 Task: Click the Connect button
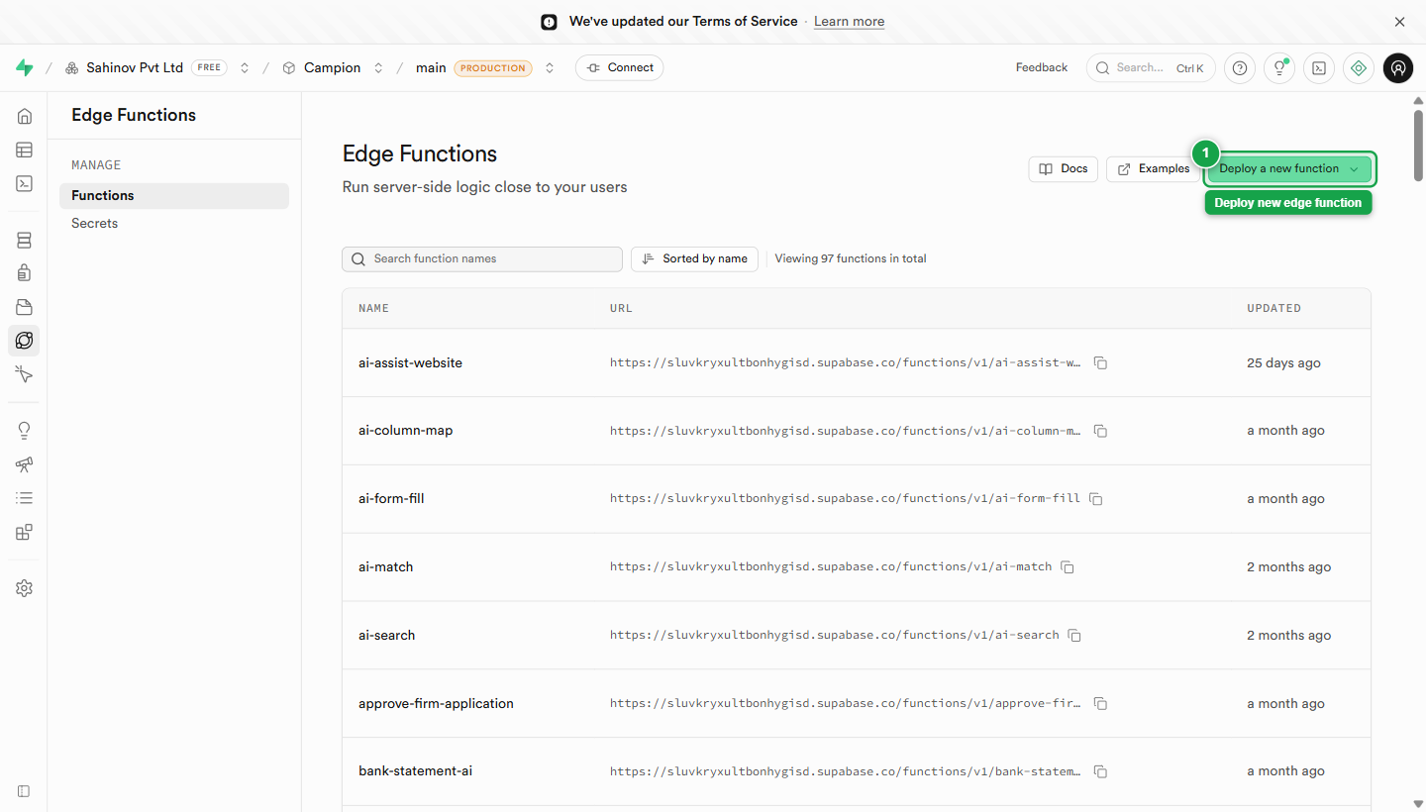coord(620,68)
